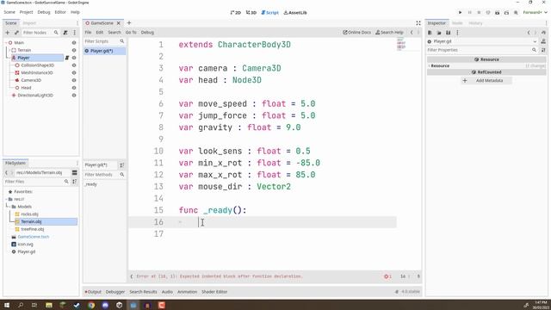Open the Forward+ renderer dropdown
This screenshot has height=310, width=551.
(x=536, y=12)
